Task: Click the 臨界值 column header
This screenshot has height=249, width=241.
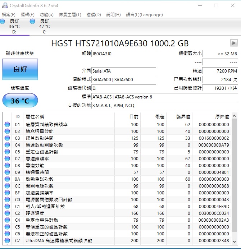Action: tap(179, 116)
